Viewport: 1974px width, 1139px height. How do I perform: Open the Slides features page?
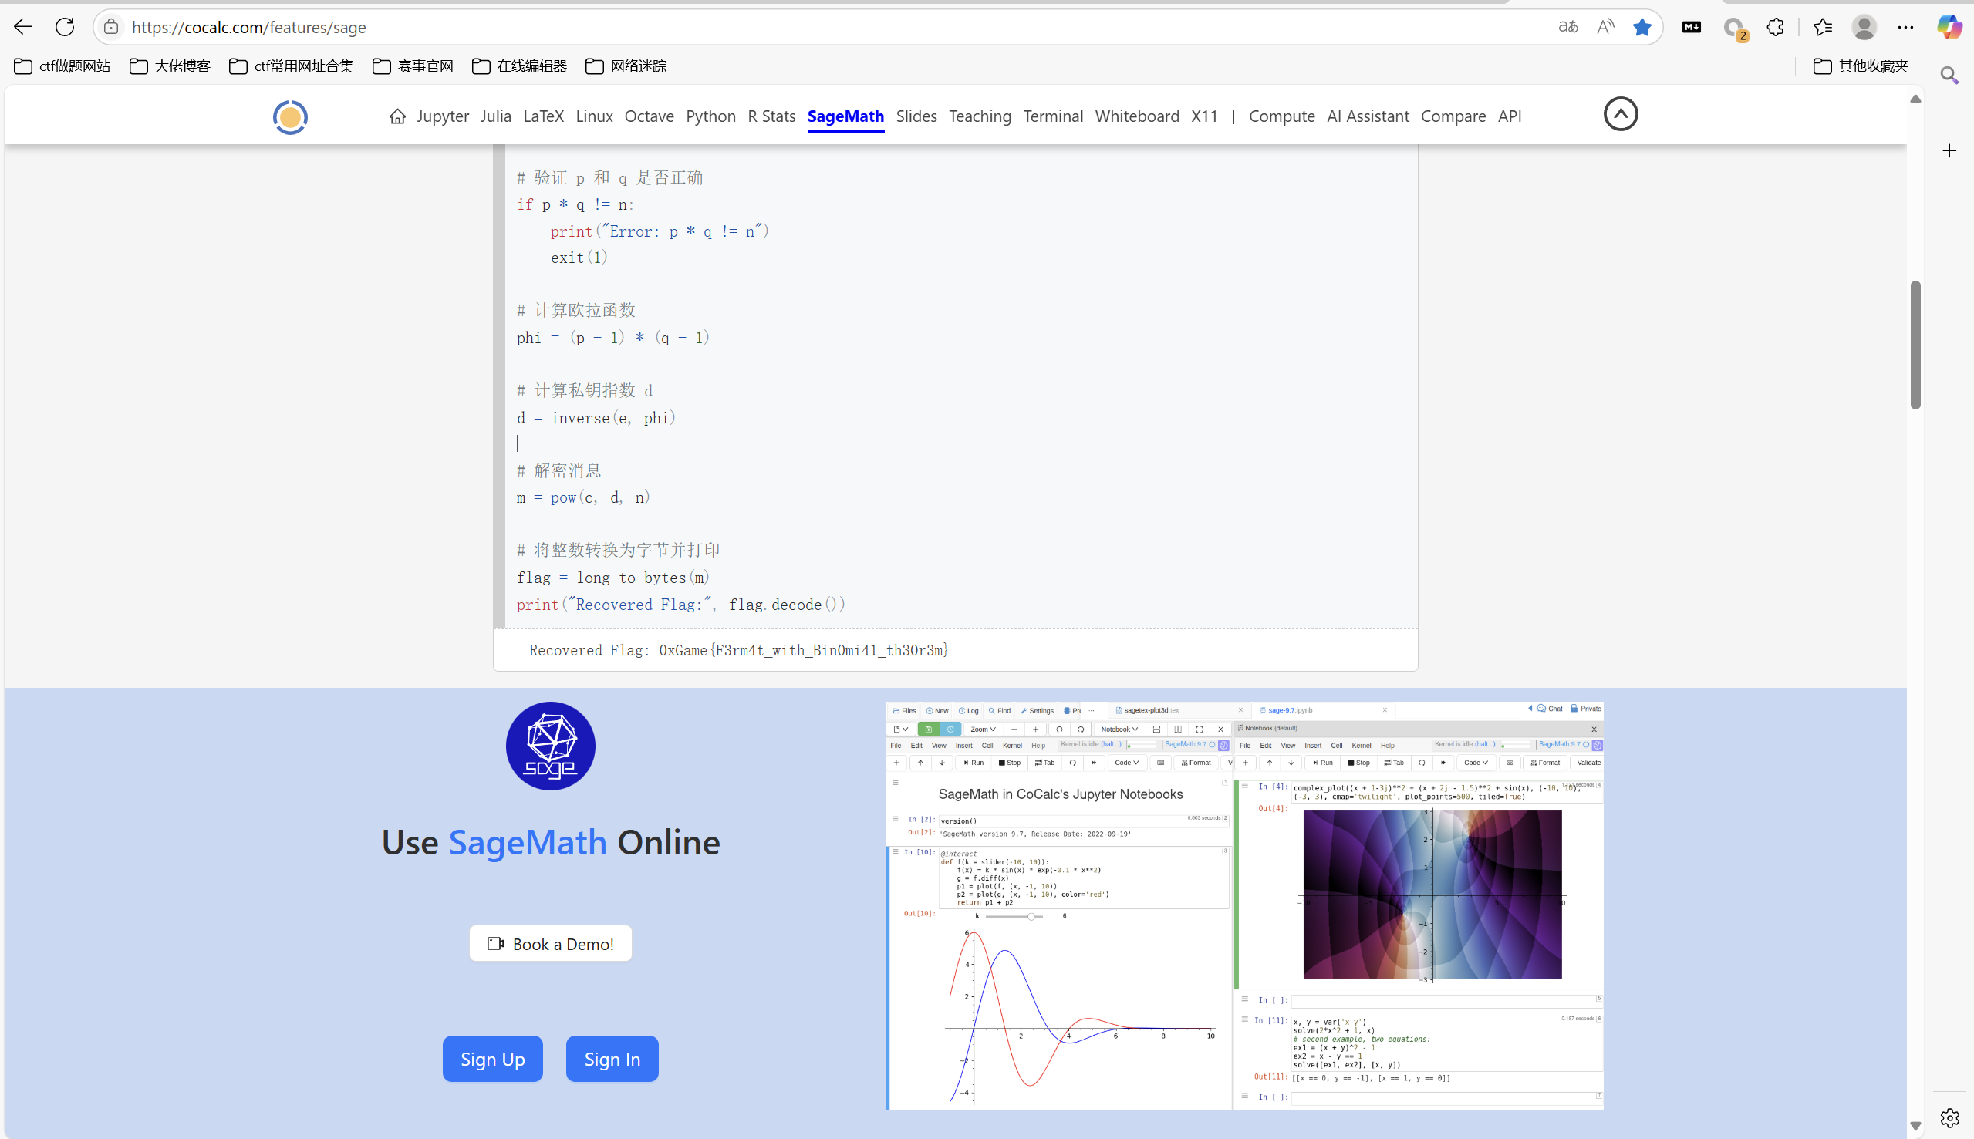coord(916,116)
